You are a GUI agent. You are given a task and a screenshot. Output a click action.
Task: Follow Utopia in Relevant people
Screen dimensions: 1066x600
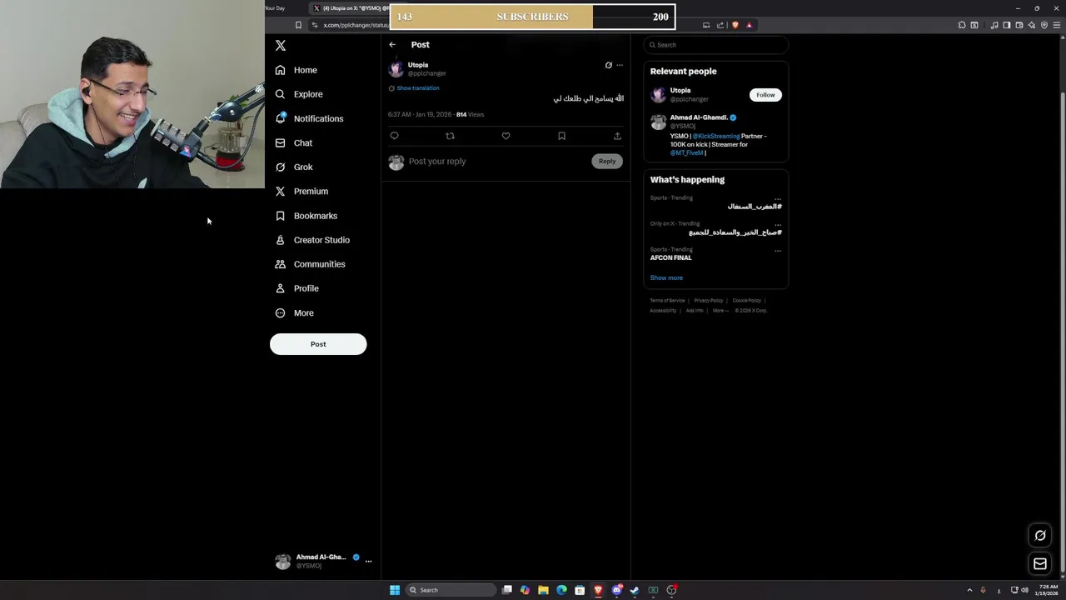point(765,95)
